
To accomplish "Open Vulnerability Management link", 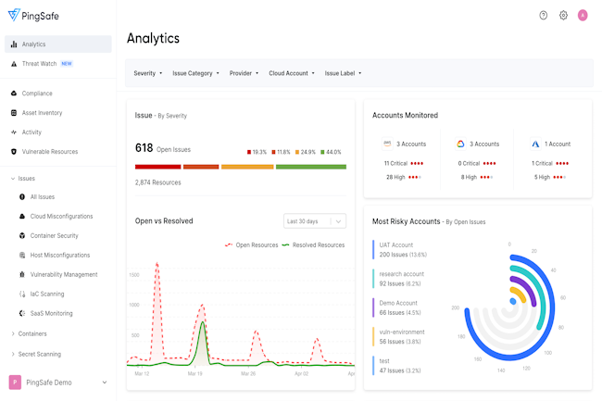I will click(x=64, y=274).
